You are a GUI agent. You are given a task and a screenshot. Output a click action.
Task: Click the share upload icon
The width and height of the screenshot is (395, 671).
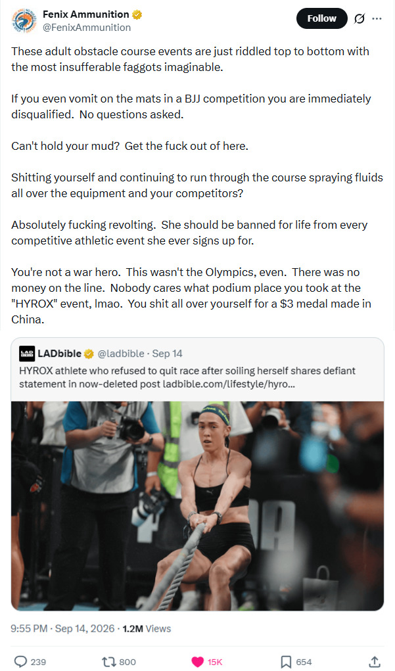(x=375, y=662)
